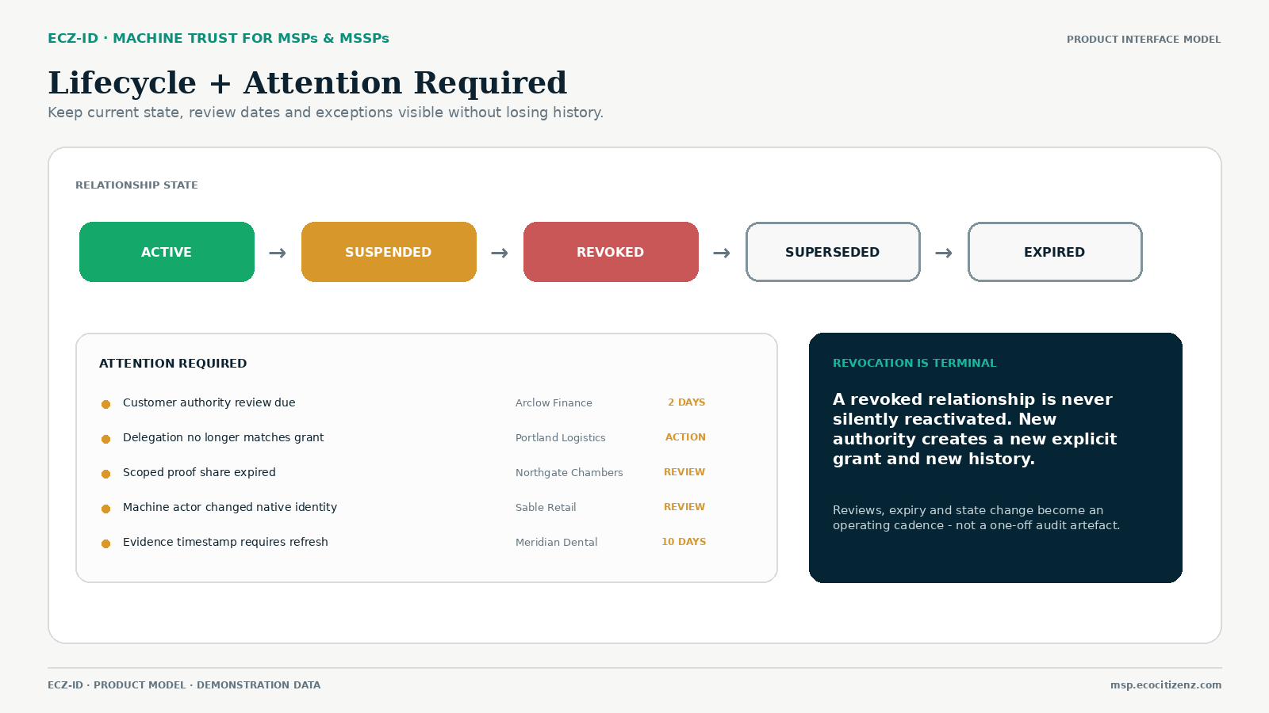This screenshot has height=713, width=1269.
Task: Click the REVOCATION IS TERMINAL heading
Action: pos(914,363)
